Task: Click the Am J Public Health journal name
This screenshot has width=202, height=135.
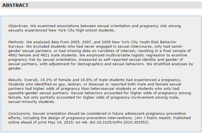Action: [153, 118]
